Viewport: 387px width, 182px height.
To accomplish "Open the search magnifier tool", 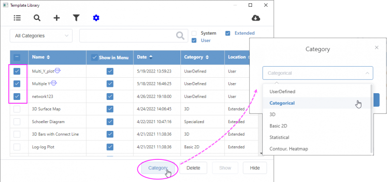I will tap(37, 18).
